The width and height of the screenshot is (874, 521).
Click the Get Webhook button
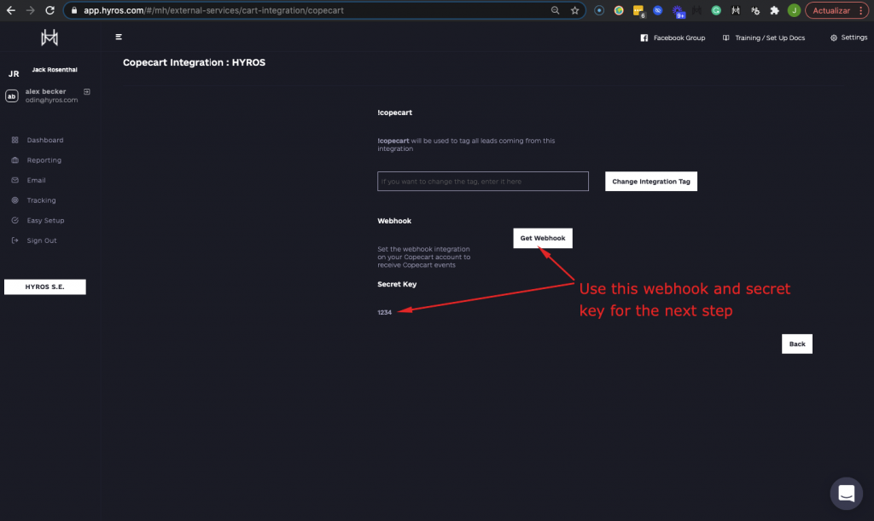tap(543, 238)
